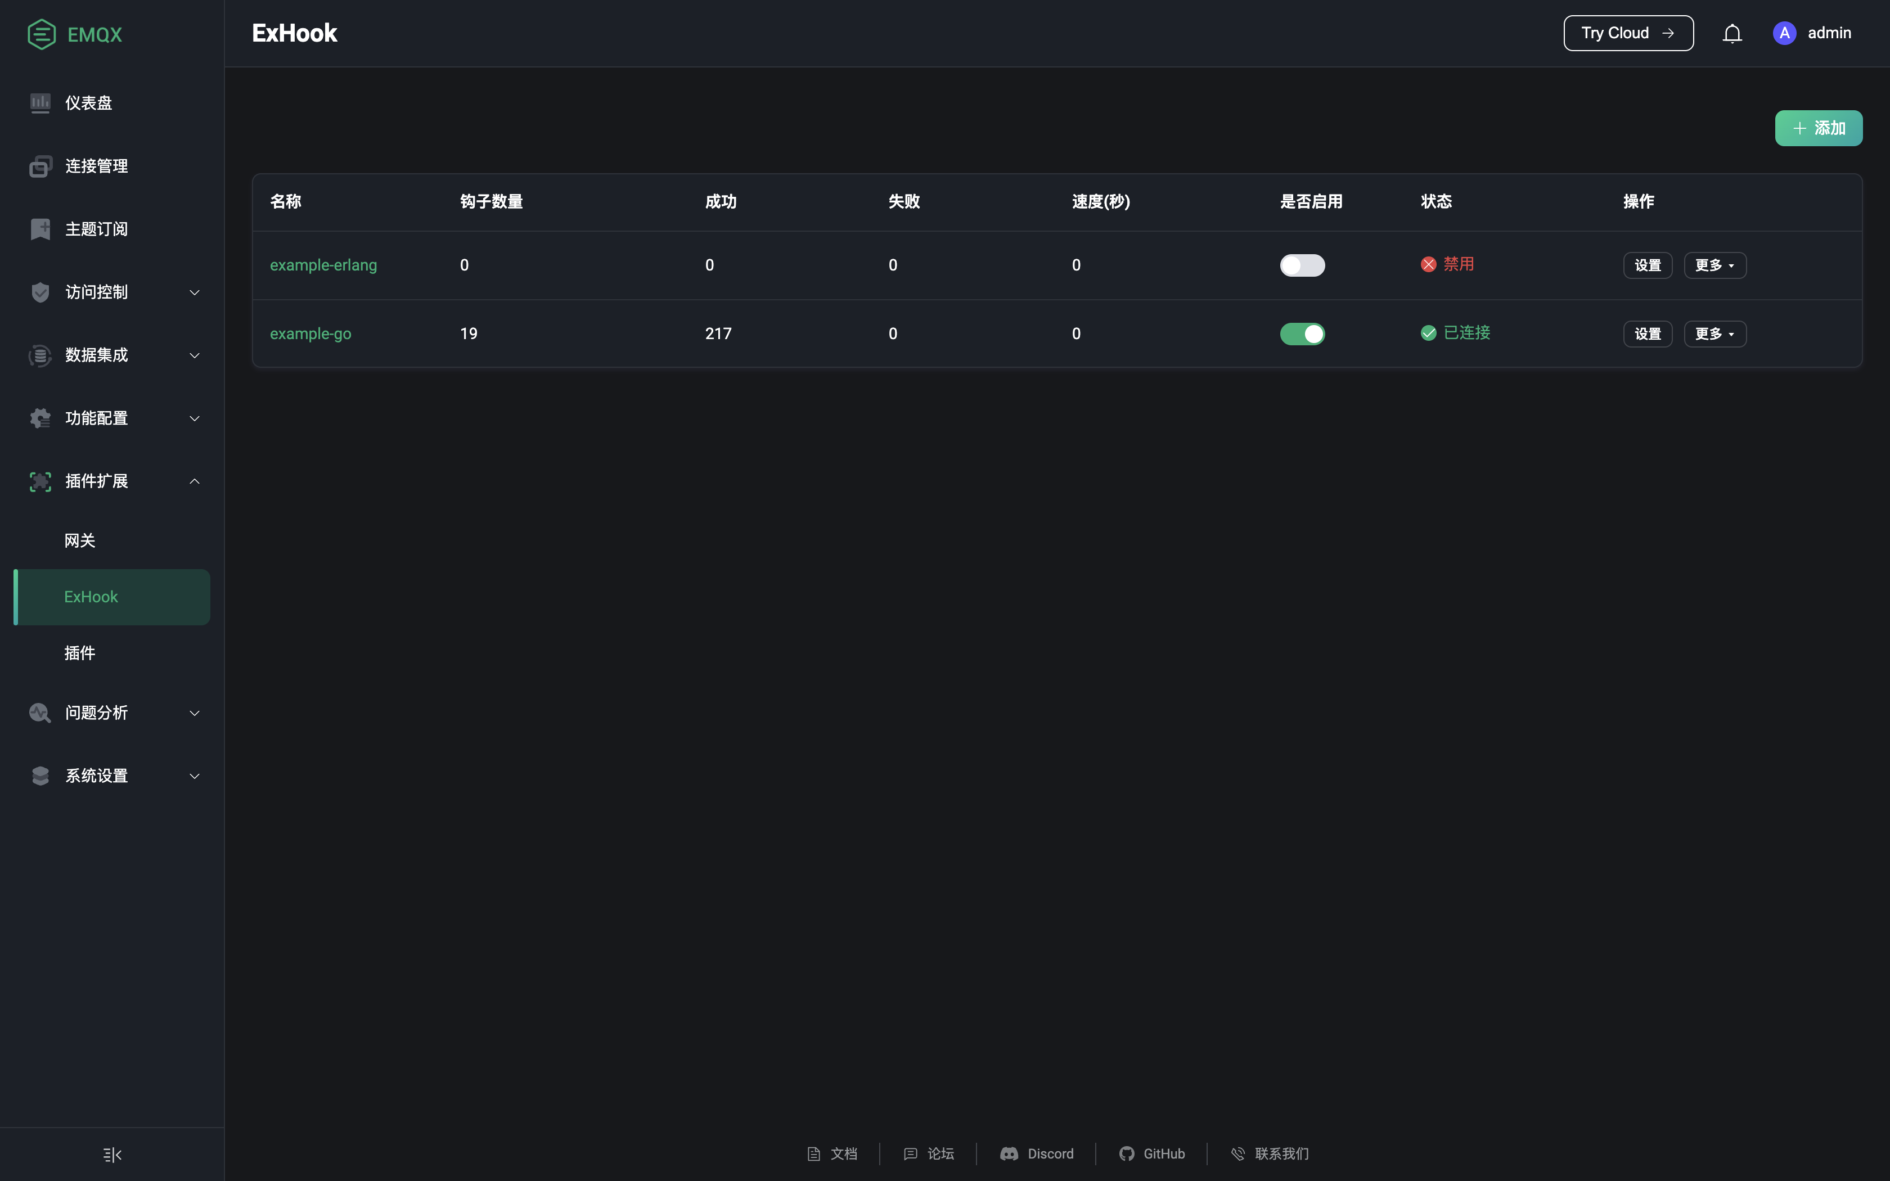
Task: Open 更多 dropdown for example-erlang
Action: coord(1715,265)
